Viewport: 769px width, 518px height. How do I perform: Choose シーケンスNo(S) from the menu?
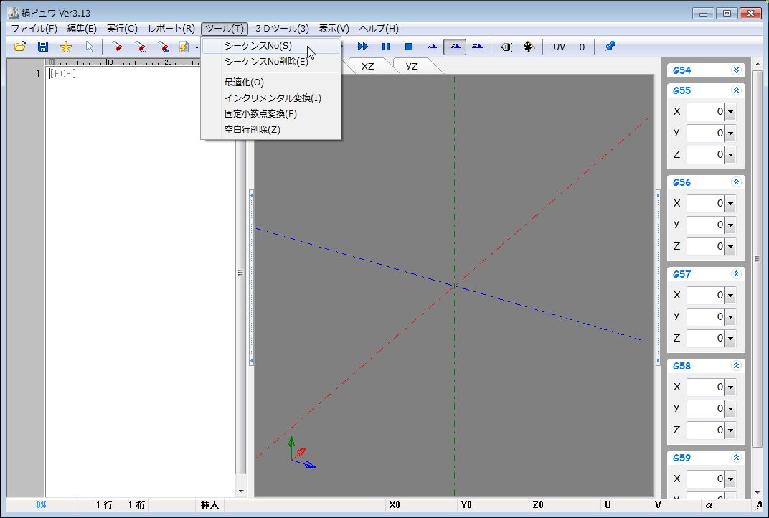[x=270, y=46]
